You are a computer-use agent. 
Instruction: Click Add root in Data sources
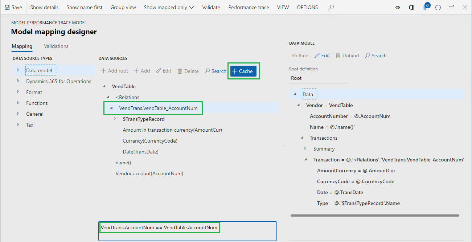114,71
